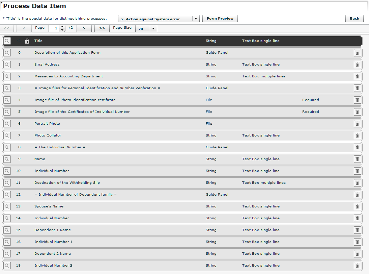Screen dimensions: 369x274
Task: Open the magnifier editor for the Emai Address item
Action: [x=7, y=65]
